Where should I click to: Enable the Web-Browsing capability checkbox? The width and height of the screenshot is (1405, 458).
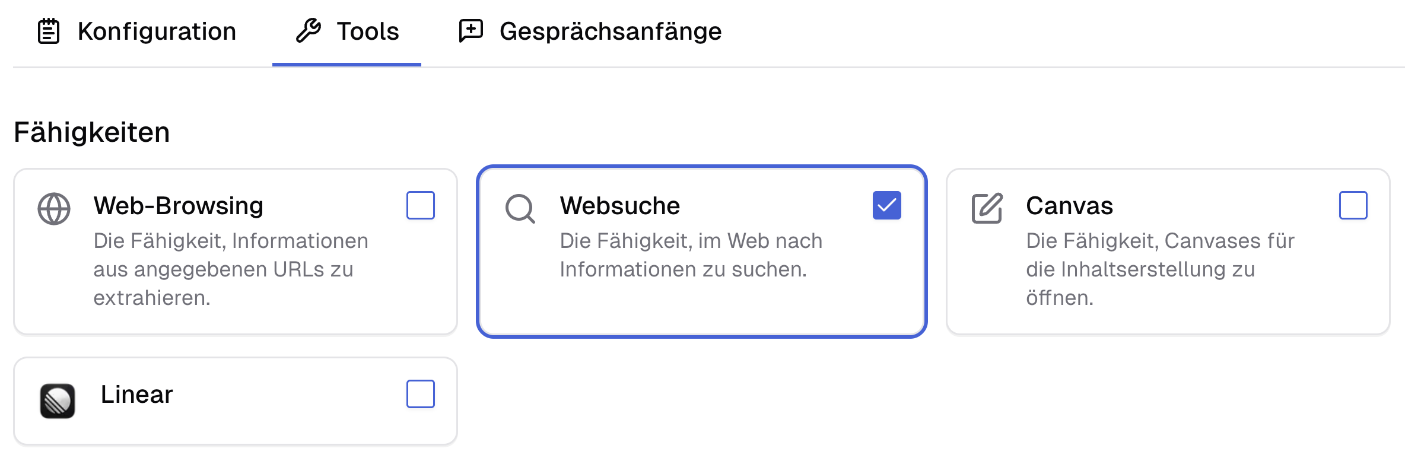(421, 205)
